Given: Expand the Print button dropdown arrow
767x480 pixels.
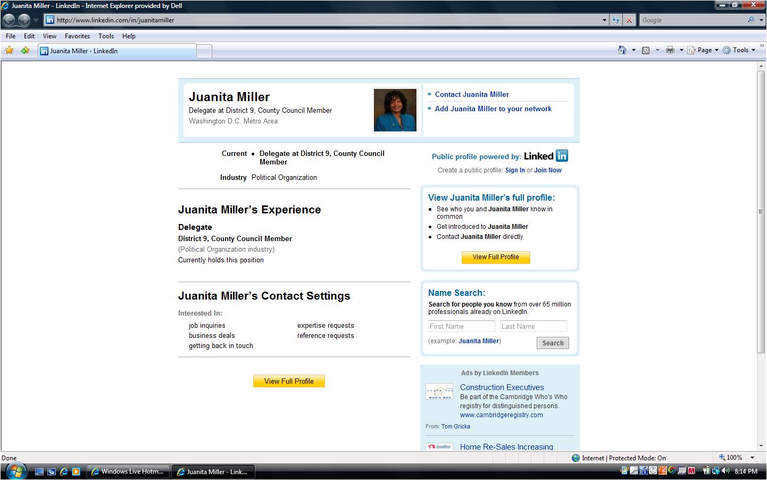Looking at the screenshot, I should click(x=681, y=50).
